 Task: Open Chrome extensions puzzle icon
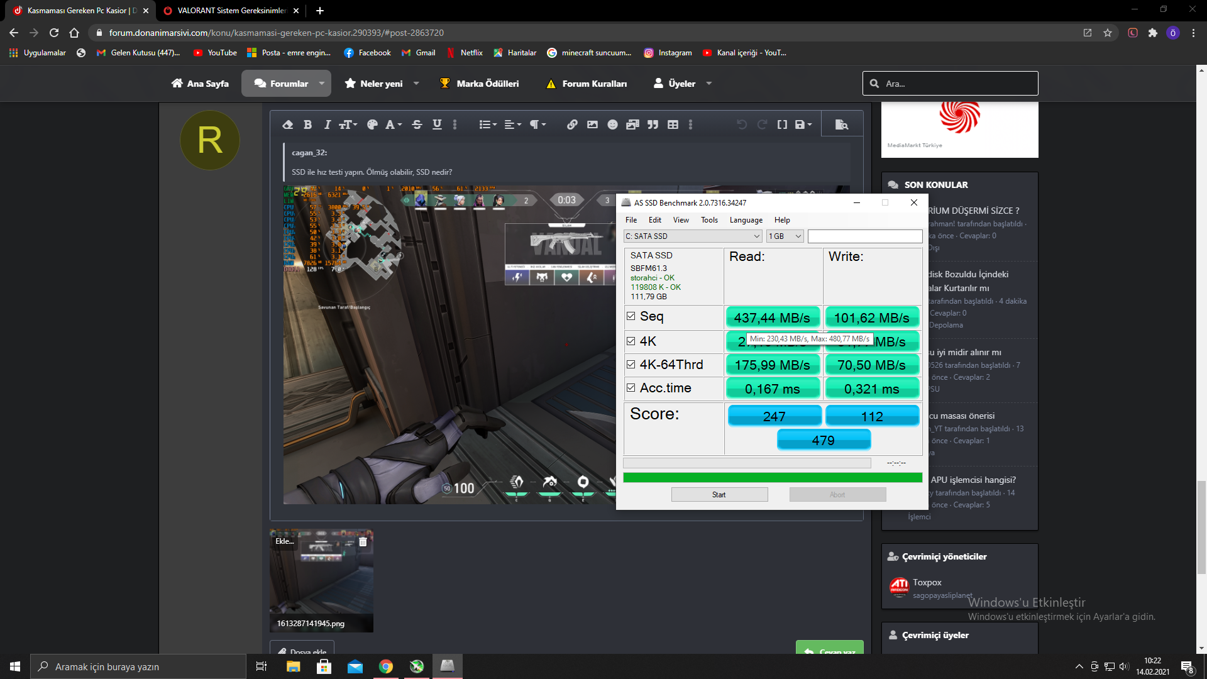[x=1153, y=33]
